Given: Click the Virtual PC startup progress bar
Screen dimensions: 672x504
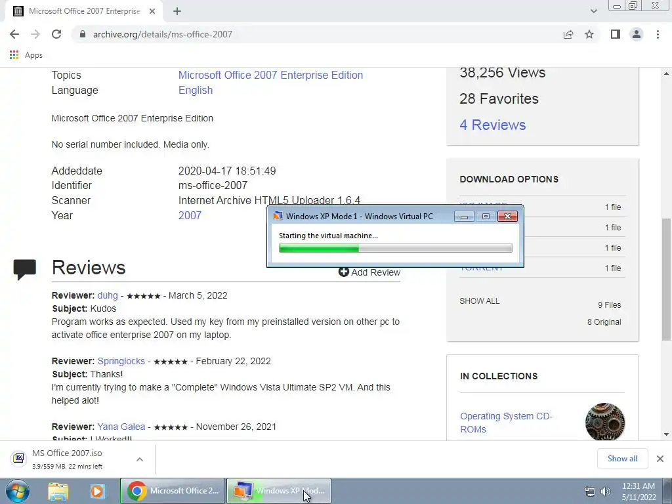Looking at the screenshot, I should 395,247.
